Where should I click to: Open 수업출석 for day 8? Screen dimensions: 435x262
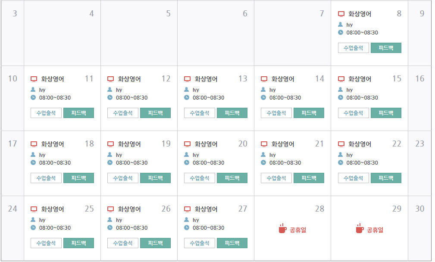353,48
